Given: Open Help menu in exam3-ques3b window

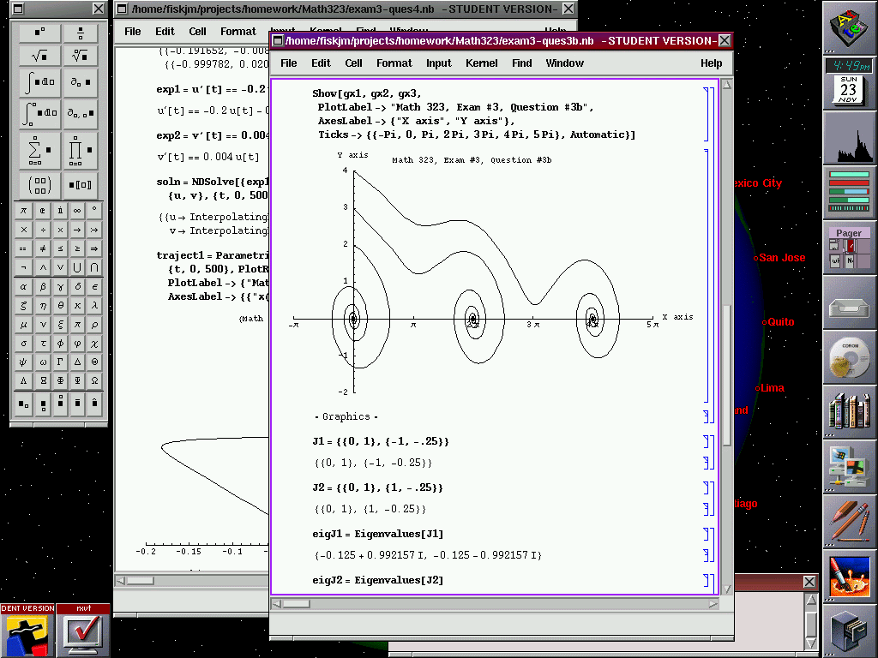Looking at the screenshot, I should (x=711, y=63).
